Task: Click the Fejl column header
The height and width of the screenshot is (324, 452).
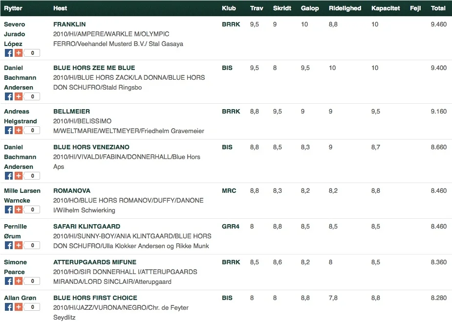Action: tap(415, 8)
